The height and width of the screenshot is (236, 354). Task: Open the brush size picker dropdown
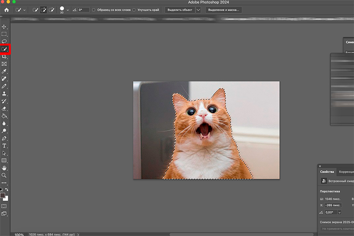click(x=67, y=10)
